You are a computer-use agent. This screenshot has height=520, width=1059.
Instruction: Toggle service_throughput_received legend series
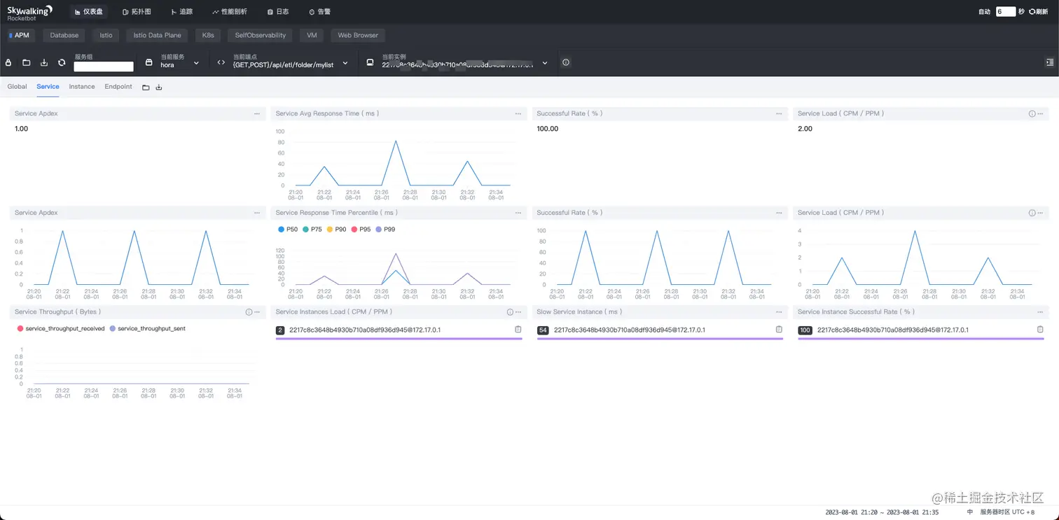point(60,328)
